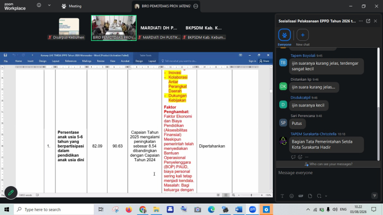383x215 pixels.
Task: Open chat panel more options ellipsis
Action: (x=361, y=21)
